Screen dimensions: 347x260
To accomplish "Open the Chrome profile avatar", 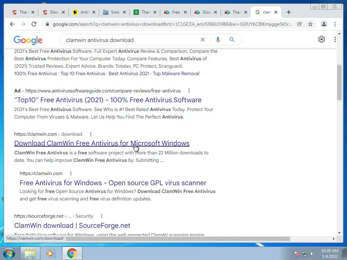I will pos(324,24).
